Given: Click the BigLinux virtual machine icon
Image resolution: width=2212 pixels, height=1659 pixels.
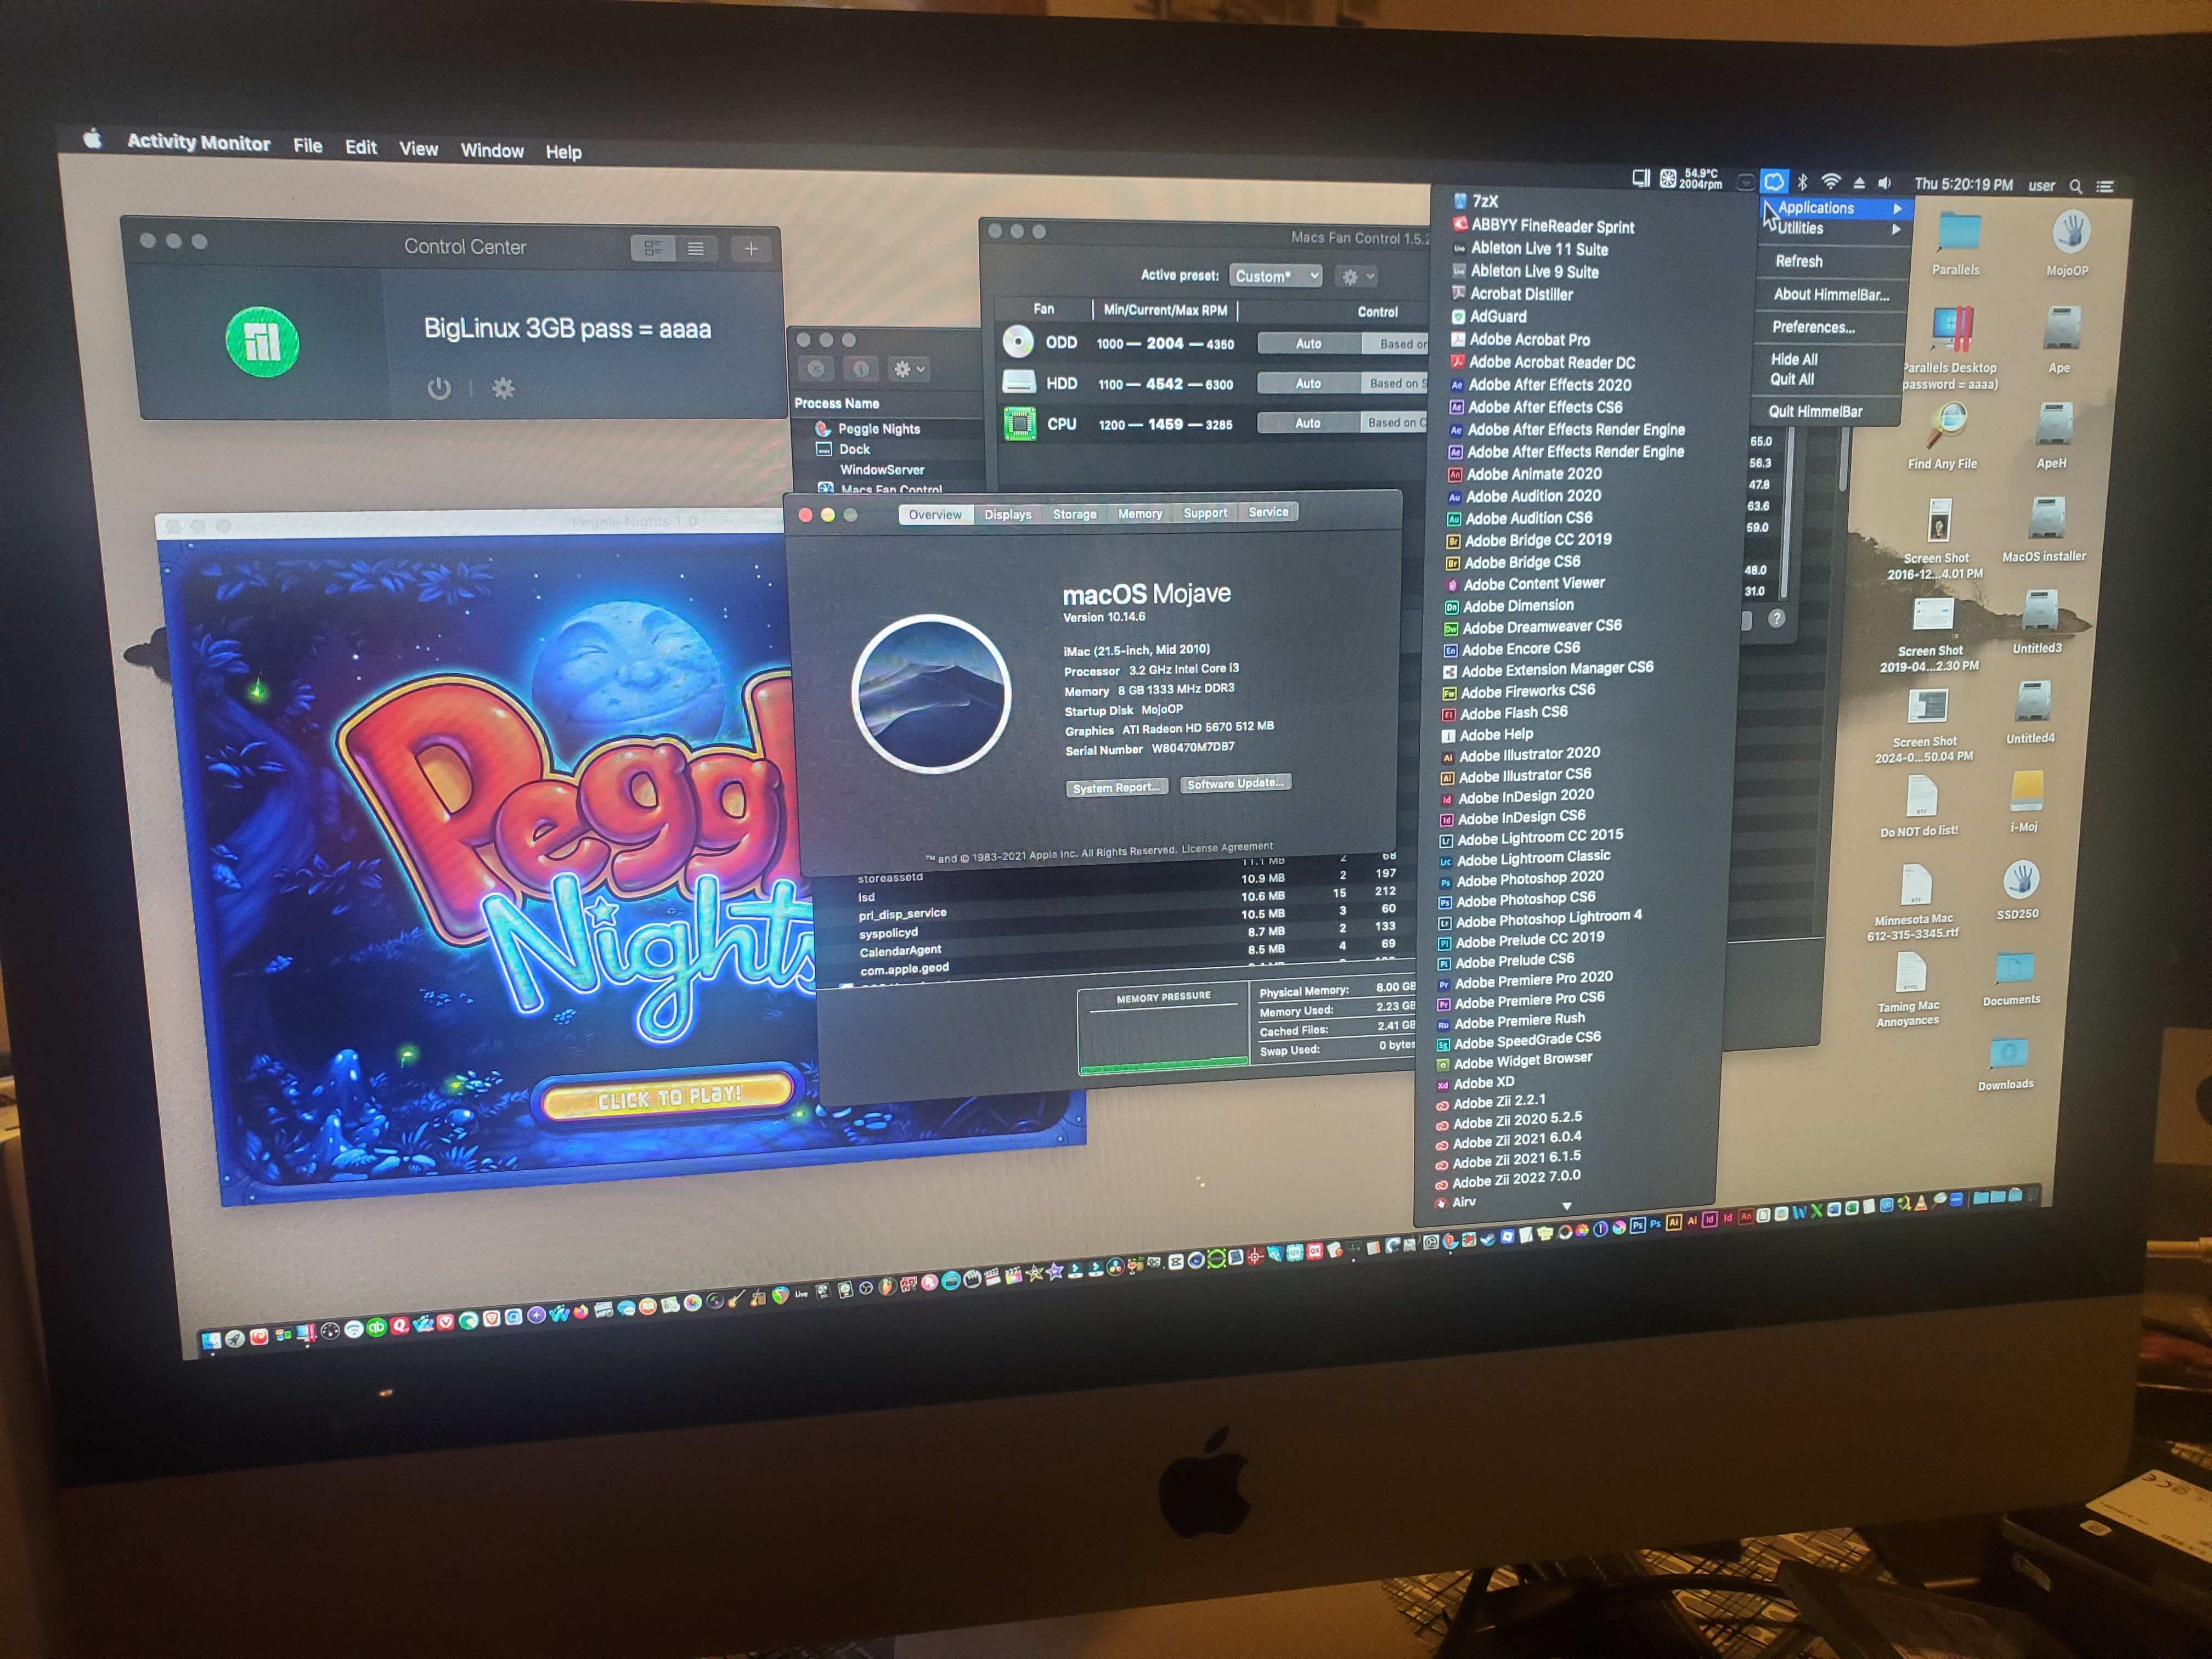Looking at the screenshot, I should point(262,341).
